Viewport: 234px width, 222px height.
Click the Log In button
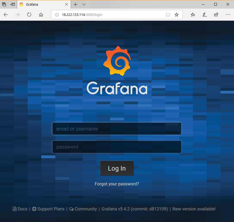(x=117, y=168)
